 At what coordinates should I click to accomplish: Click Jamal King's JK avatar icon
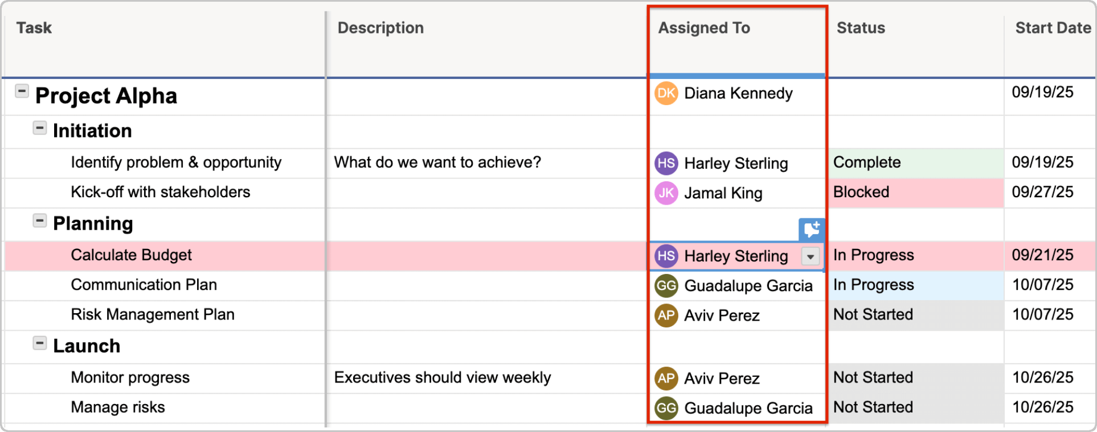pos(666,193)
